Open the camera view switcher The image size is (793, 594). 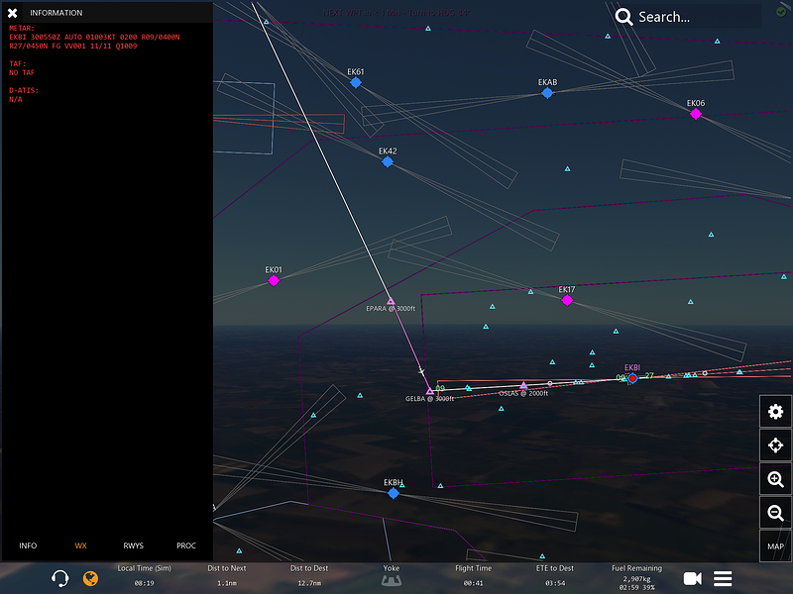tap(692, 578)
